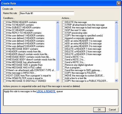
Task: Select 'If the MESSAGE has attachment(s)' condition
Action: click(x=5, y=62)
